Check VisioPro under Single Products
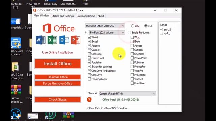216x121 pixels. (x=132, y=71)
